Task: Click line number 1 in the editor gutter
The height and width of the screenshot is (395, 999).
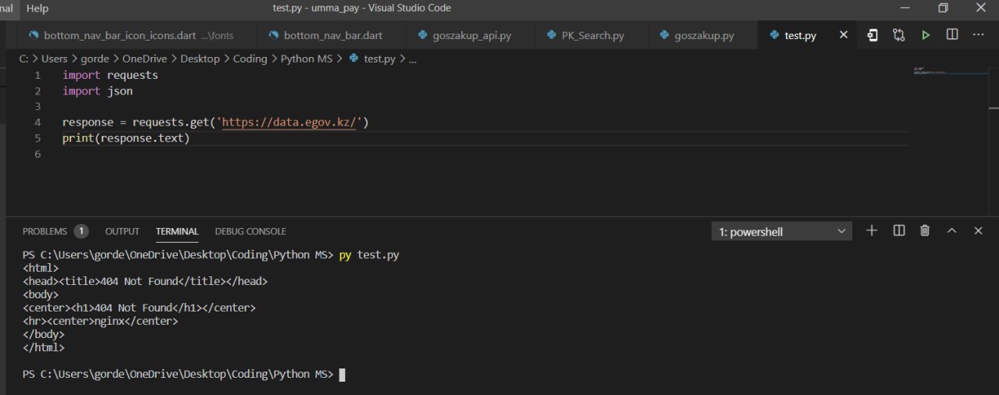Action: pyautogui.click(x=37, y=75)
